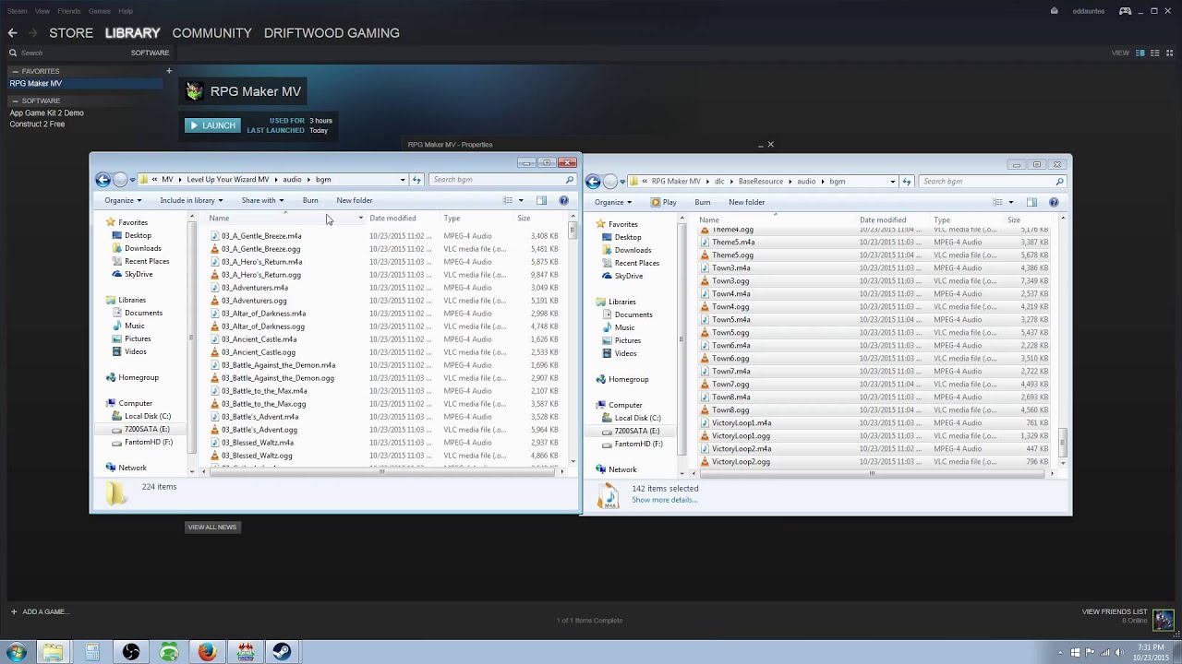Select 03_Ancient_Castle.ogg file
The image size is (1182, 664).
tap(259, 352)
